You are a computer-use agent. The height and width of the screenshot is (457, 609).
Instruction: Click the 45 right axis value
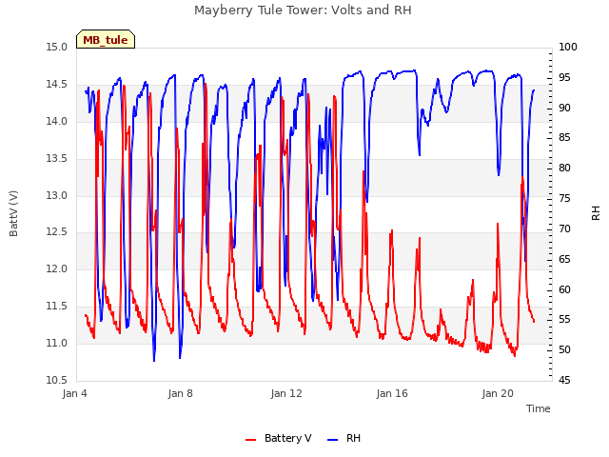564,380
